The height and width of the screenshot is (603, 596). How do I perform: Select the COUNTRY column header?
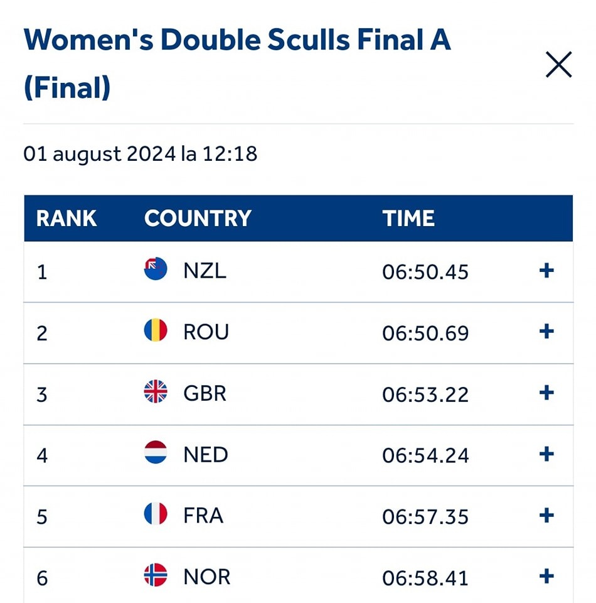pos(198,219)
